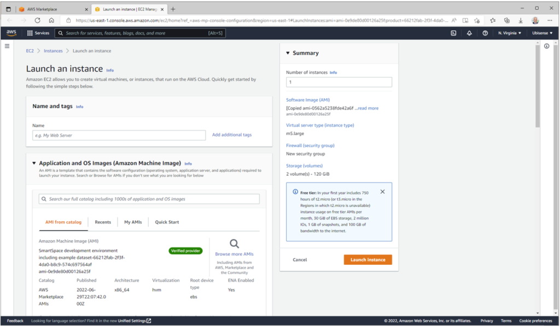Switch to the Quick Start tab
Screen dimensions: 560x326
[x=167, y=222]
